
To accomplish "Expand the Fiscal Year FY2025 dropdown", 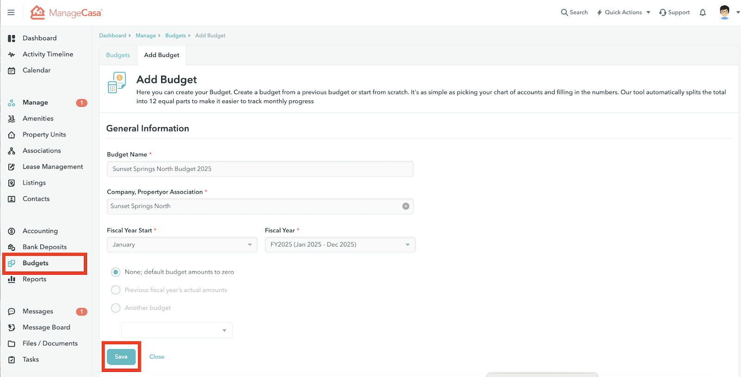I will (340, 245).
